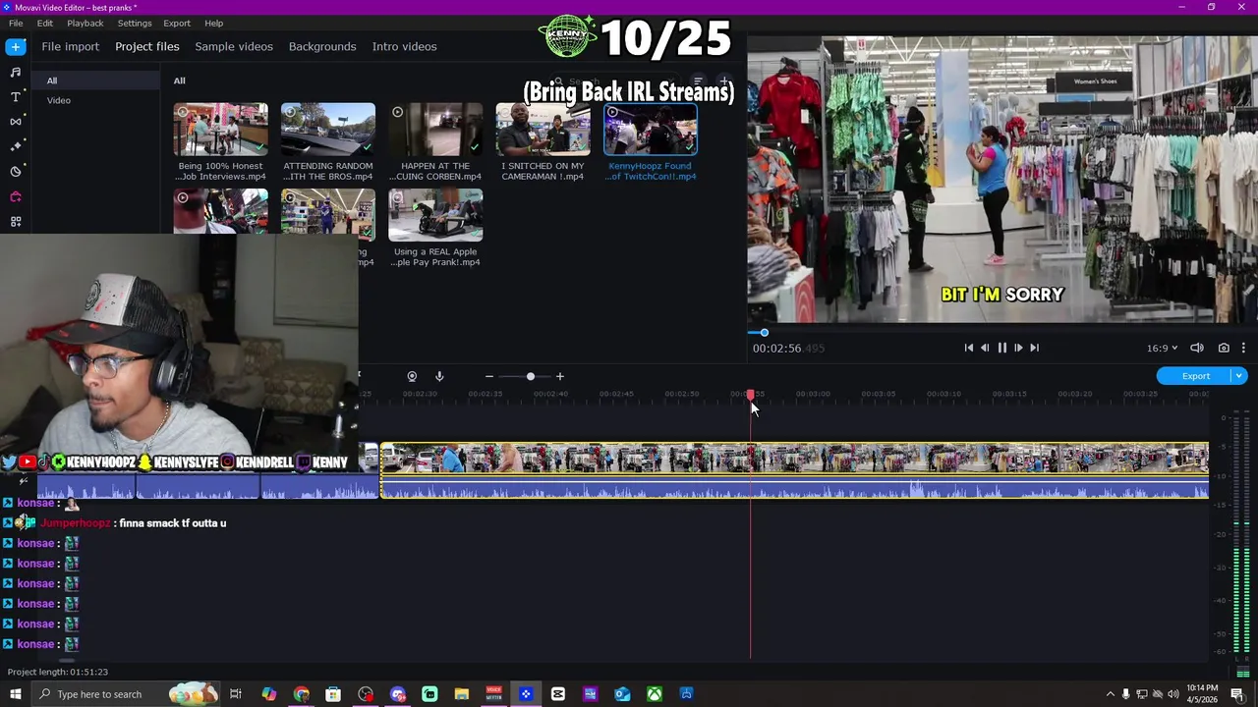The image size is (1258, 707).
Task: Step back one frame
Action: tap(985, 348)
